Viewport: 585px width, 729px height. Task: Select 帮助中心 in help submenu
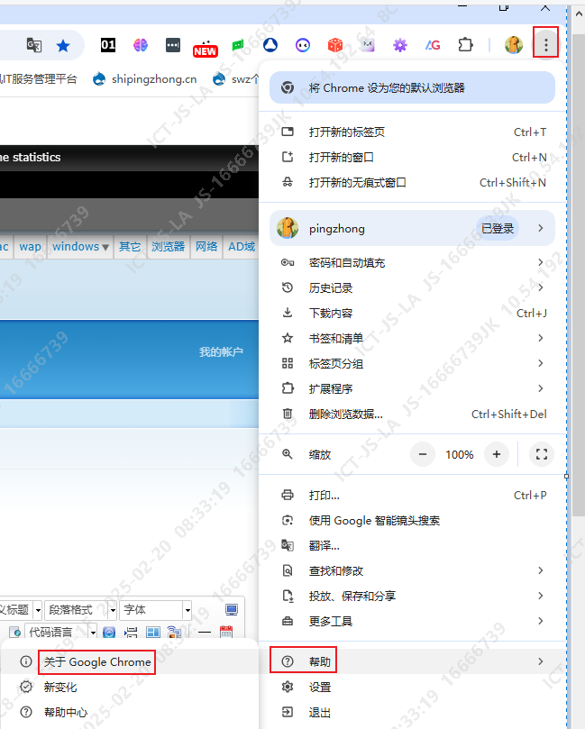pos(129,712)
